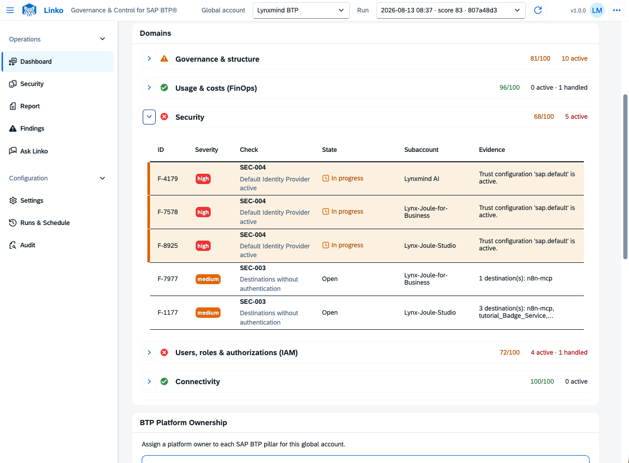Click the green check icon for Usage & costs
This screenshot has height=463, width=629.
coord(164,88)
